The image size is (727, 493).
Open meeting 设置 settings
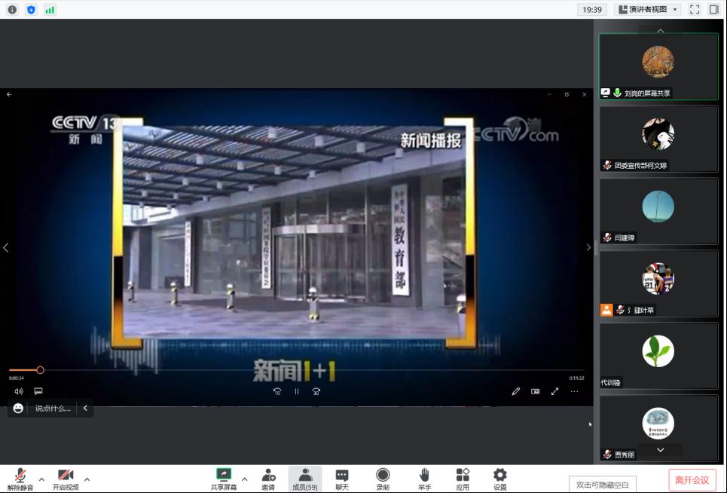(x=499, y=479)
